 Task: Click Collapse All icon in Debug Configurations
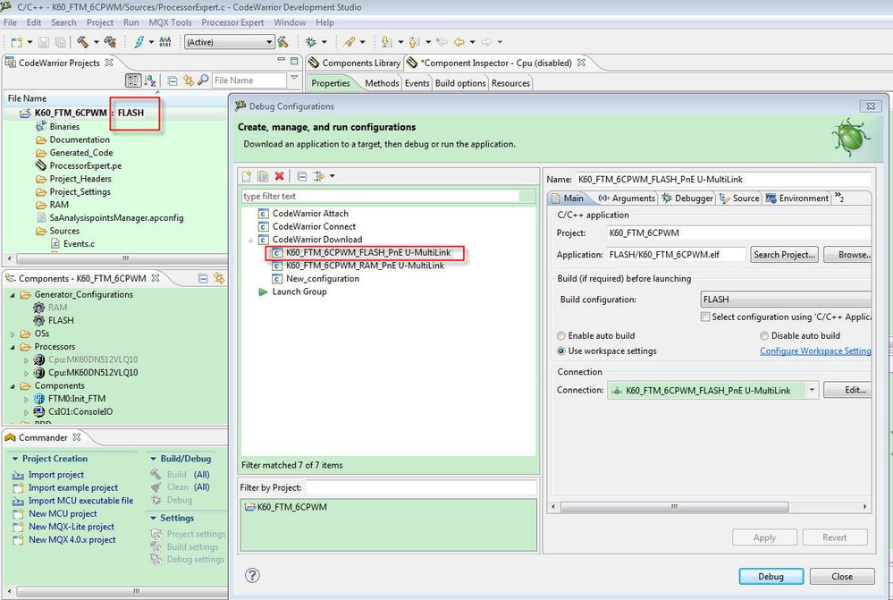coord(302,177)
